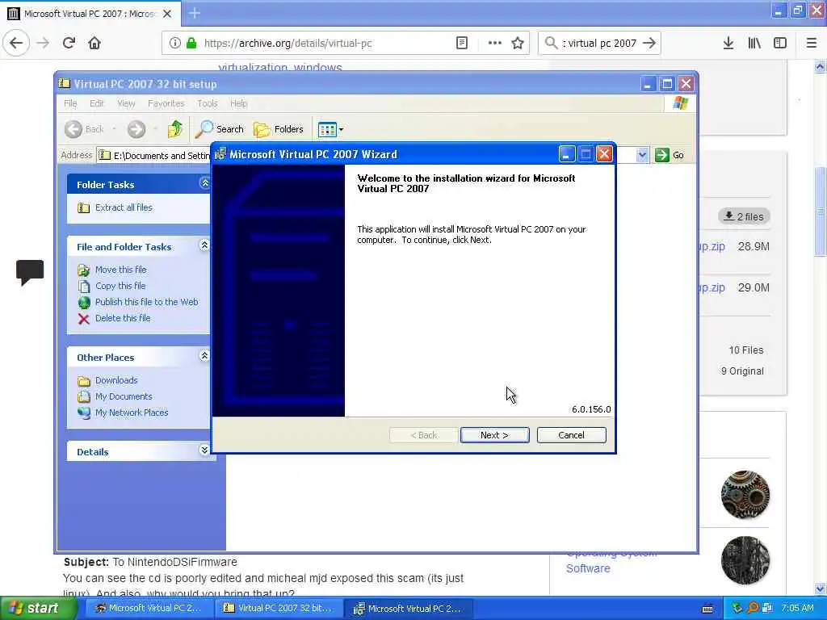Minimize the Virtual PC 2007 Wizard dialog
This screenshot has height=620, width=827.
[x=566, y=154]
